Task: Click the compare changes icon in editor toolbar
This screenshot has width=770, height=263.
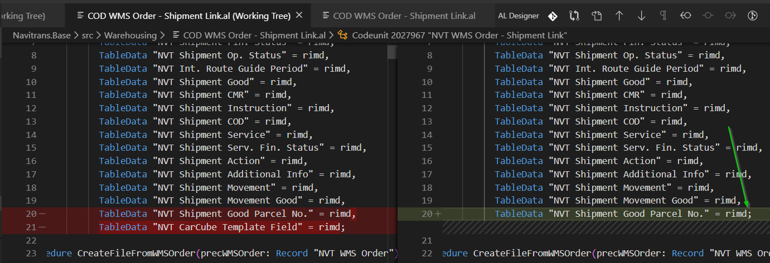Action: [x=575, y=16]
